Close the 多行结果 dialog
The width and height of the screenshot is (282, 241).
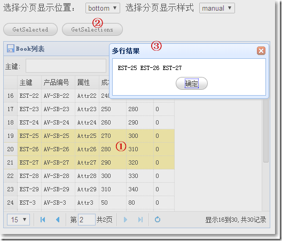pyautogui.click(x=261, y=51)
